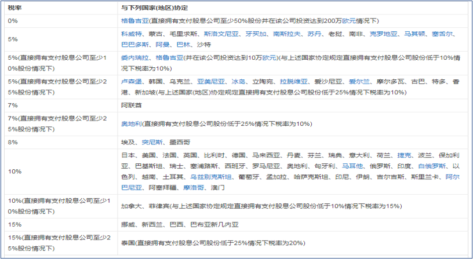Follow the 冰岛 link

coord(239,82)
